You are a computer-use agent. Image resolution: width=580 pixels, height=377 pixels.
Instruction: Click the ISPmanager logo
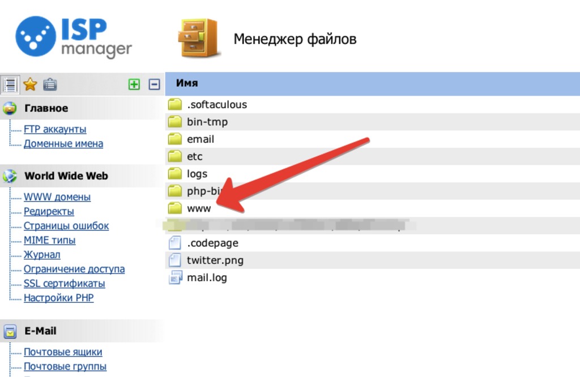pos(74,37)
